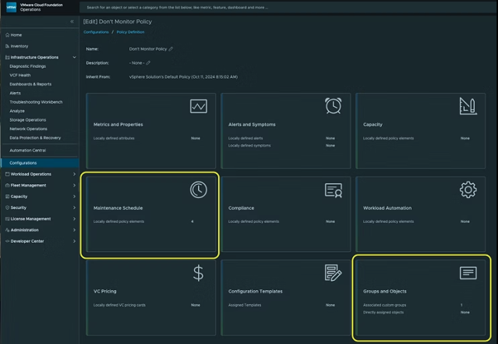Open the Workload Automation card
This screenshot has width=498, height=344.
pyautogui.click(x=421, y=215)
